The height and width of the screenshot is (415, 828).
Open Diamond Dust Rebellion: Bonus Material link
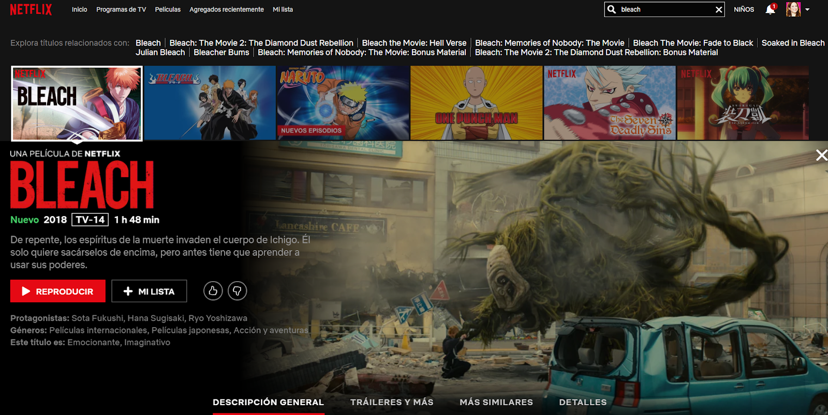click(x=596, y=52)
